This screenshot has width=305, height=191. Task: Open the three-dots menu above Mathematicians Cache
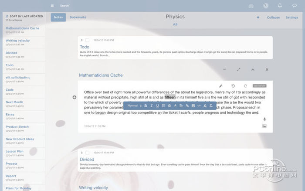tap(225, 69)
